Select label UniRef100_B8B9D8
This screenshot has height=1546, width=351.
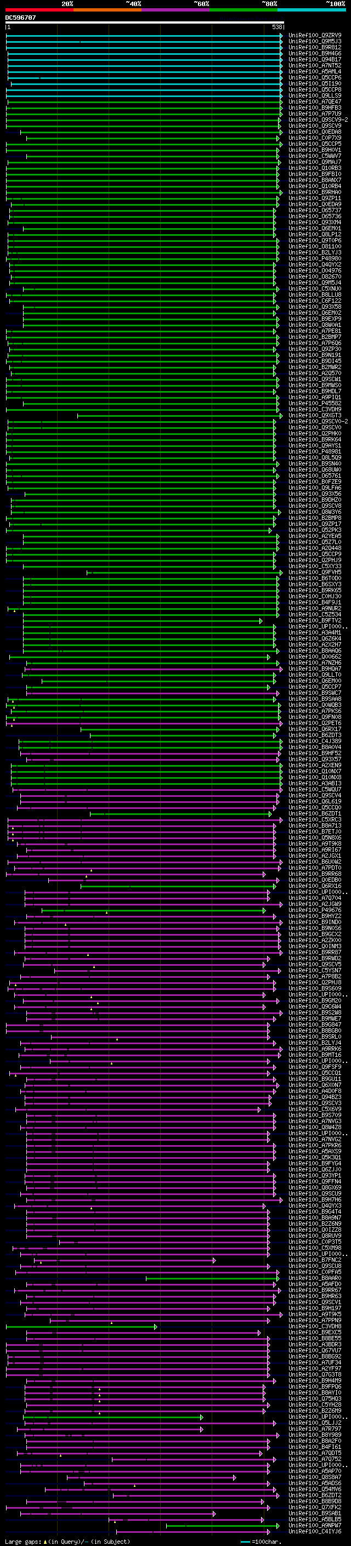[x=315, y=1501]
